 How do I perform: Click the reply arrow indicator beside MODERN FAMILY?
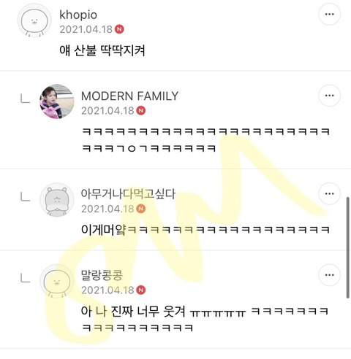click(x=26, y=99)
